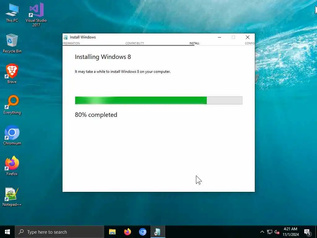This screenshot has width=317, height=238.
Task: Close the Install Windows dialog
Action: coord(248,37)
